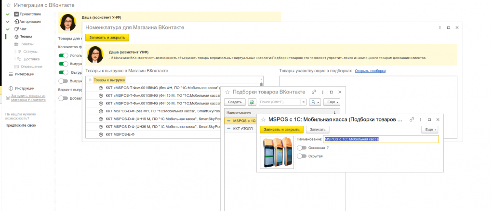Click box icon of MSPOS-T-Ф ФН 15 М row
This screenshot has width=493, height=211.
point(101,95)
